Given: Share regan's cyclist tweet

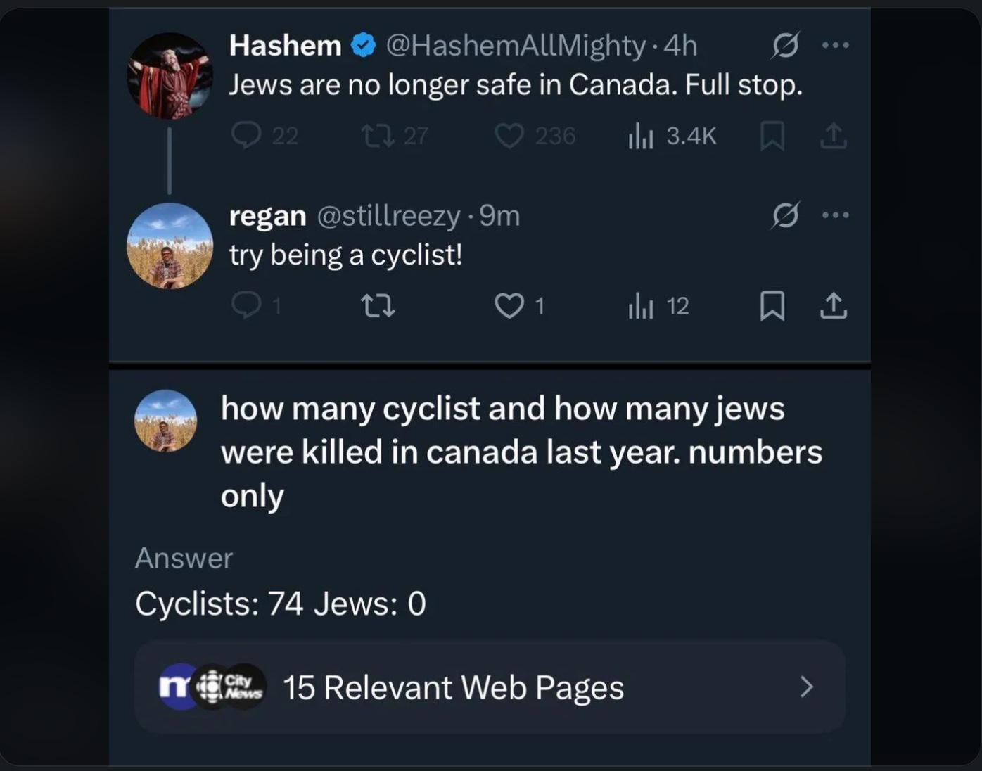Looking at the screenshot, I should pos(834,305).
